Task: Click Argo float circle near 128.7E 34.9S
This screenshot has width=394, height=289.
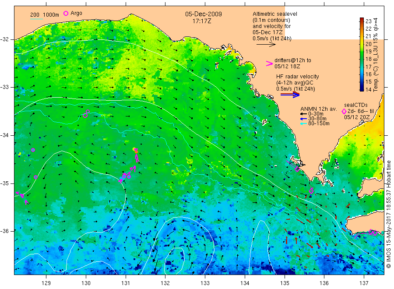Action: click(x=36, y=177)
